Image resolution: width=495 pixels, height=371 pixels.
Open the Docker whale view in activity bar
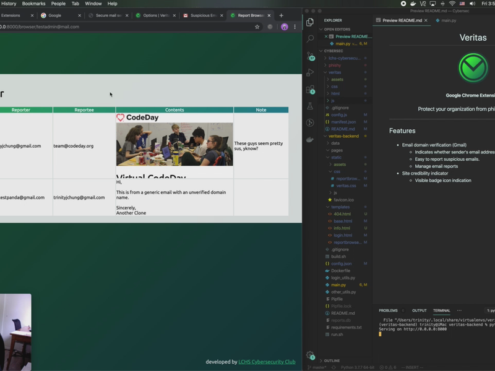[x=310, y=140]
